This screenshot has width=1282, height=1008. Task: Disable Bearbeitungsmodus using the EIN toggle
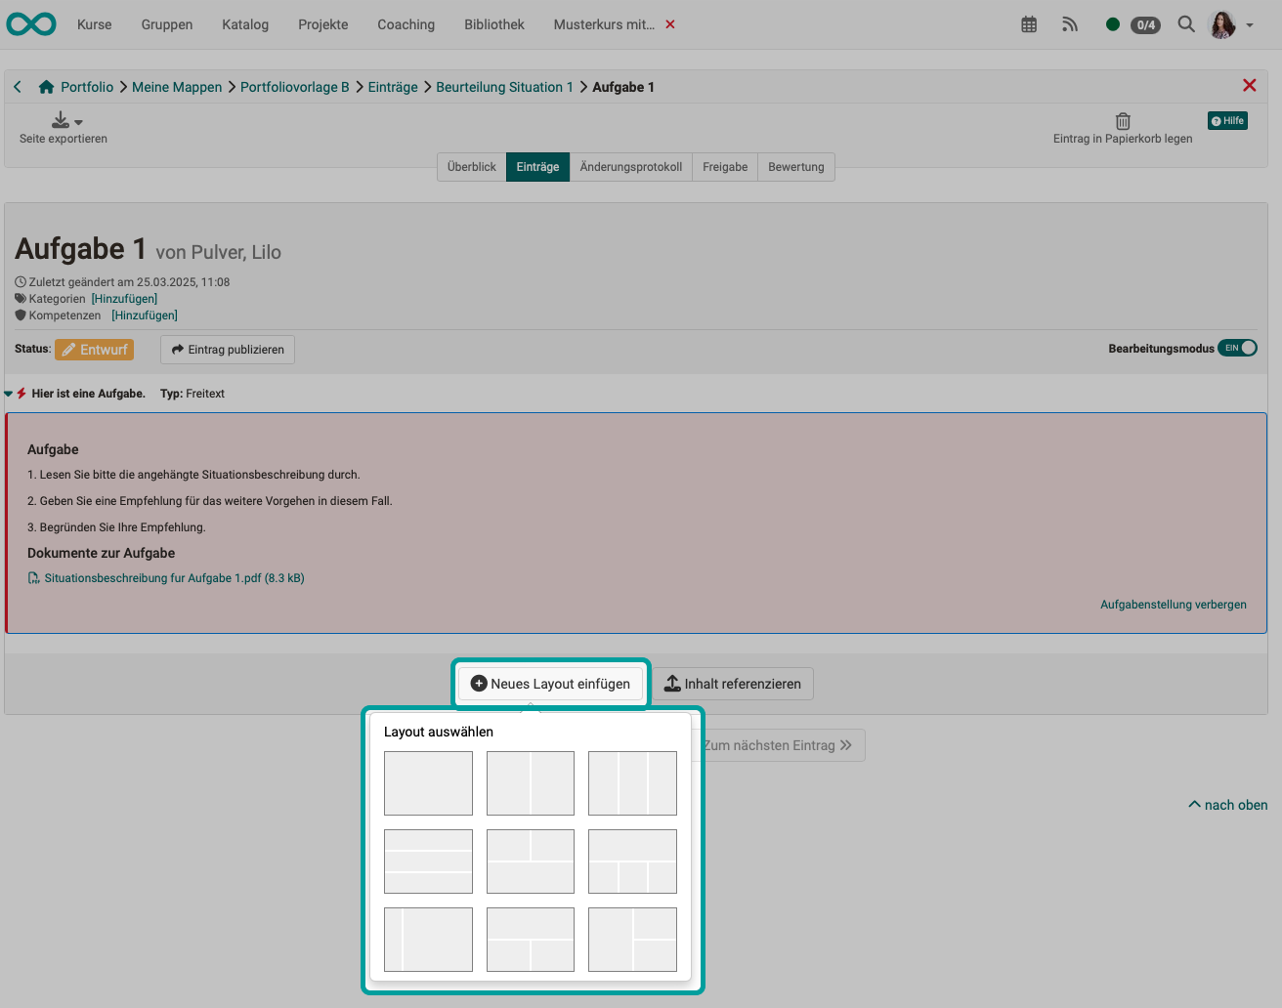[1237, 347]
